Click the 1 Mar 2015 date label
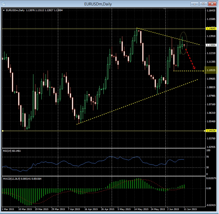 8,209
